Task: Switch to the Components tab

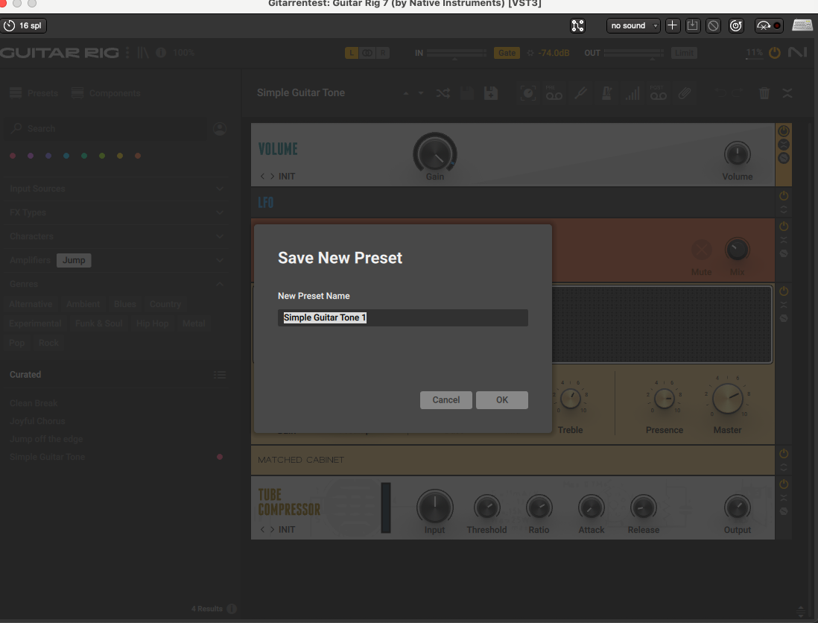Action: click(x=106, y=93)
